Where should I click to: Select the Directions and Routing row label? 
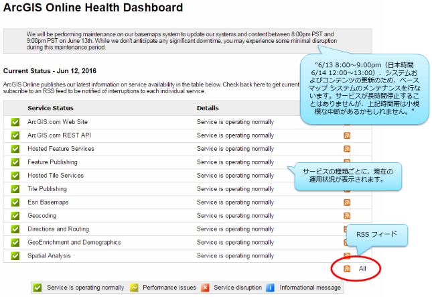coord(58,229)
